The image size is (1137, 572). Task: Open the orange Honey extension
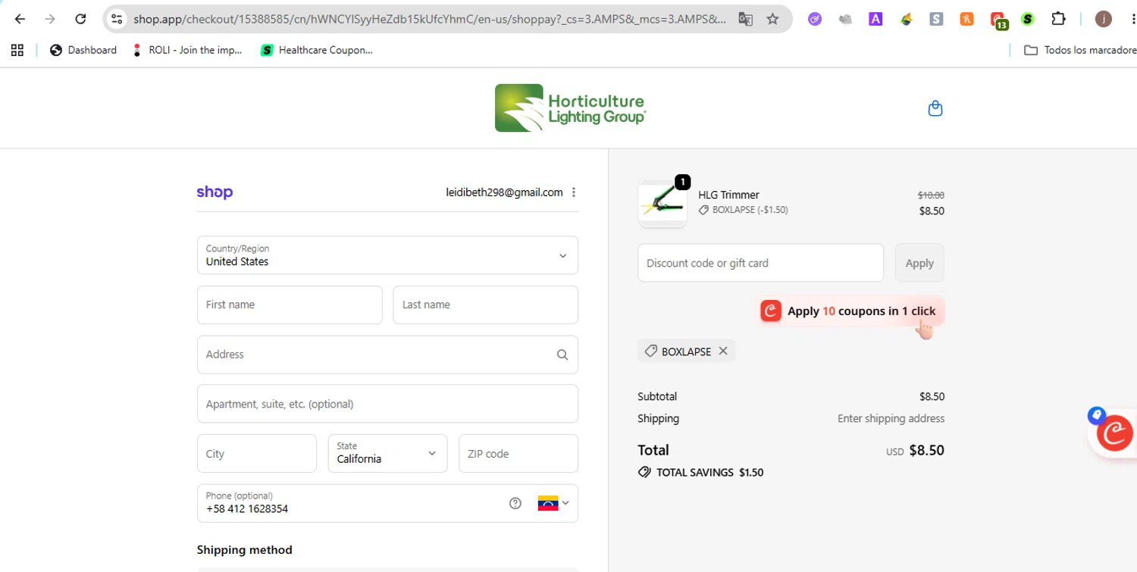[x=966, y=19]
